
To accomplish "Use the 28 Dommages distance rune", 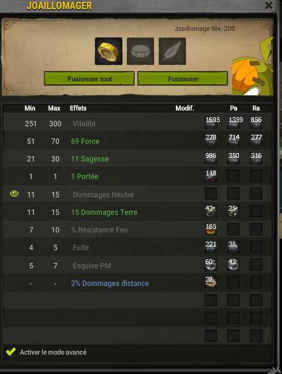I will [x=211, y=282].
